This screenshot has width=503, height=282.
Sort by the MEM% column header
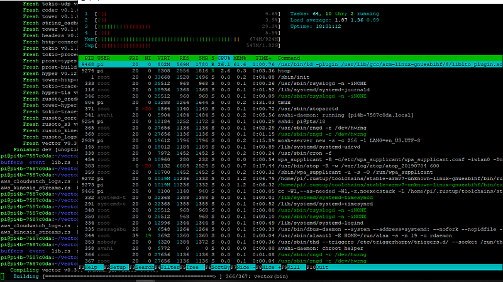pos(240,58)
